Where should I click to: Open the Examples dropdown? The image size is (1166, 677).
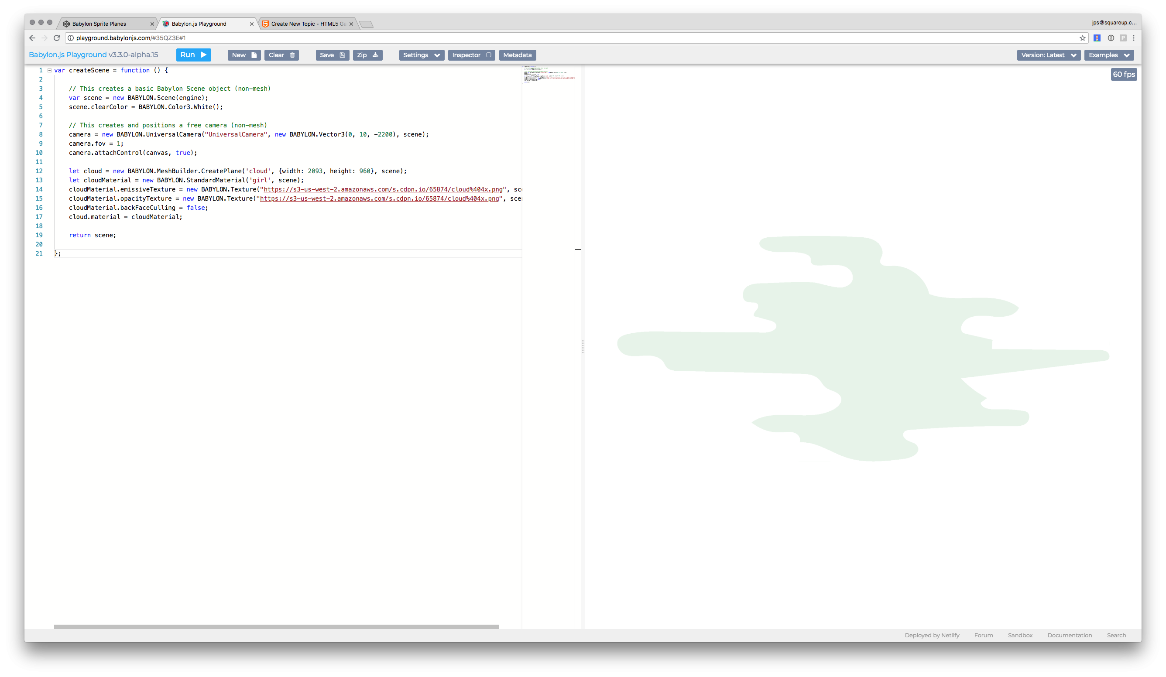click(x=1109, y=55)
